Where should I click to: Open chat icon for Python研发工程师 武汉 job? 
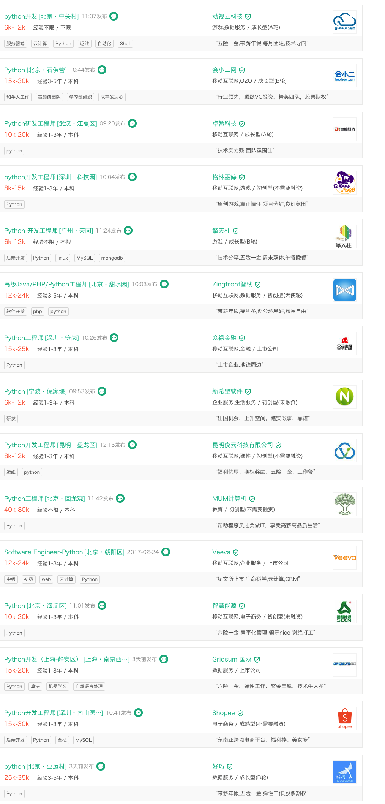pos(132,123)
